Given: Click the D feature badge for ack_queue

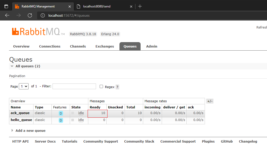Looking at the screenshot, I should click(x=61, y=113).
